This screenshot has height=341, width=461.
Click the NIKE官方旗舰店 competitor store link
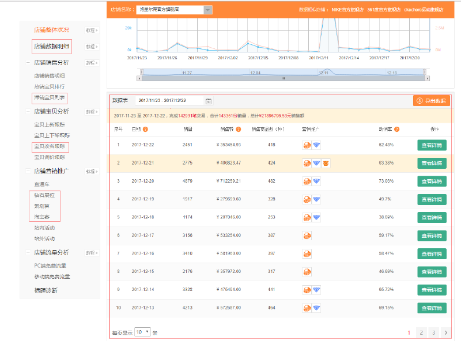coord(347,10)
